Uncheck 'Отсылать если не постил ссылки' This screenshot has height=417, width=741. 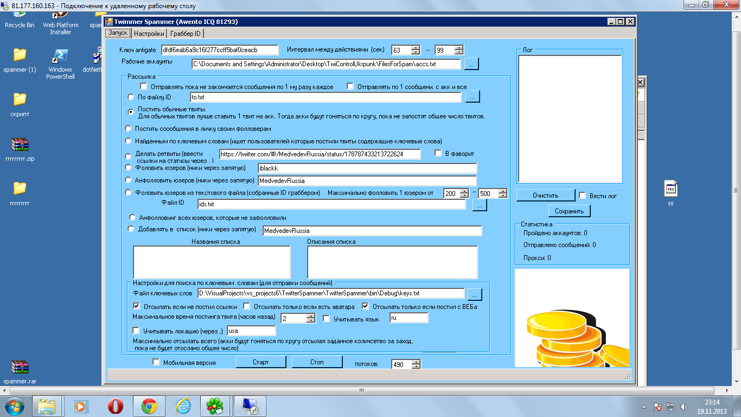coord(136,306)
